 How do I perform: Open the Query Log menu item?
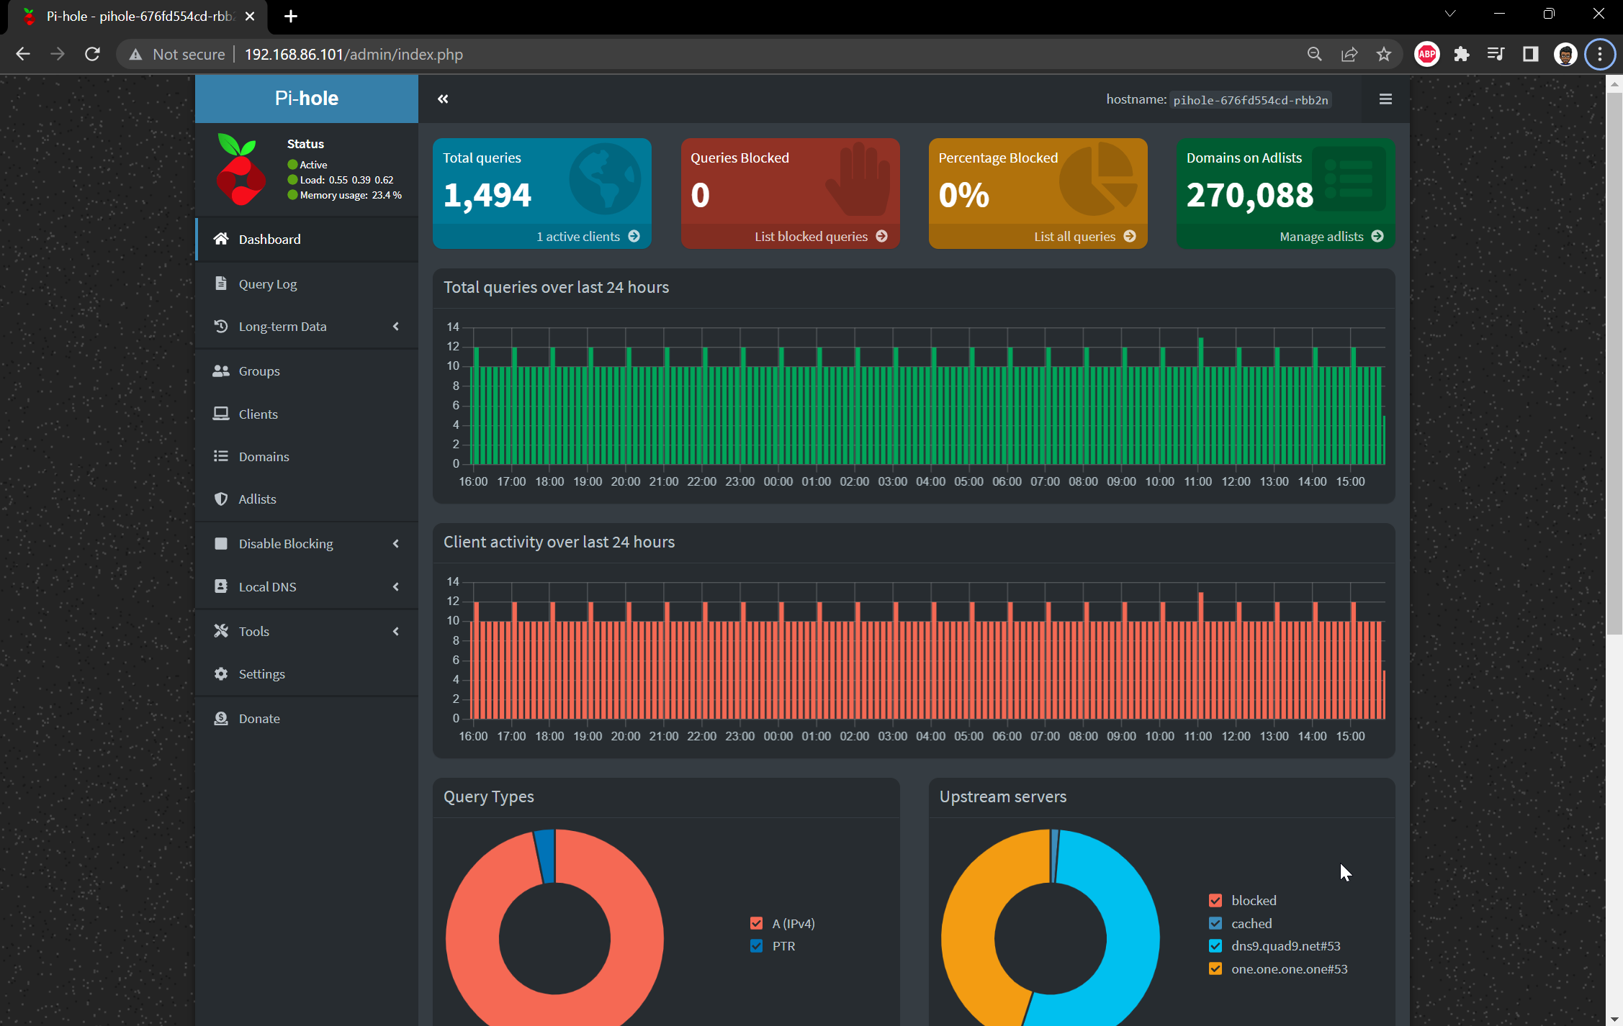(307, 283)
